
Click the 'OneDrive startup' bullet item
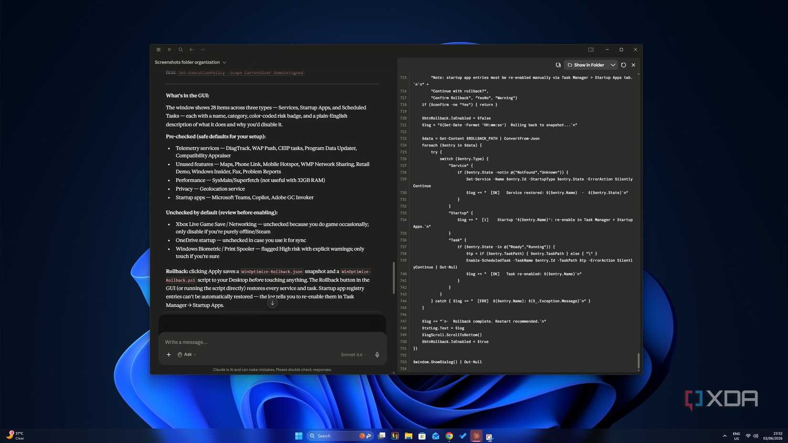click(x=241, y=240)
